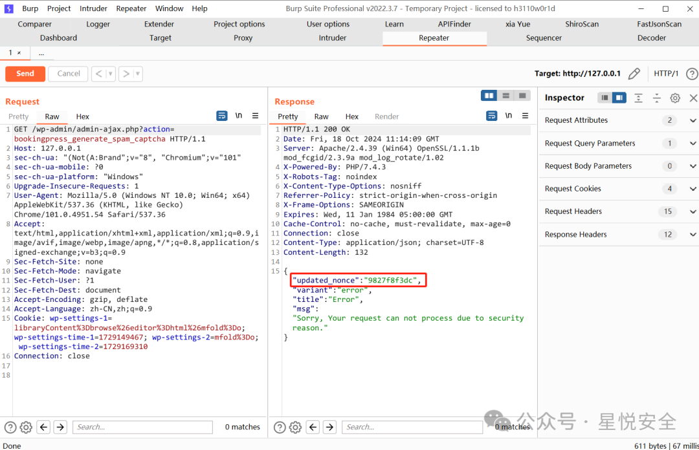Edit target with the pencil icon

[634, 74]
